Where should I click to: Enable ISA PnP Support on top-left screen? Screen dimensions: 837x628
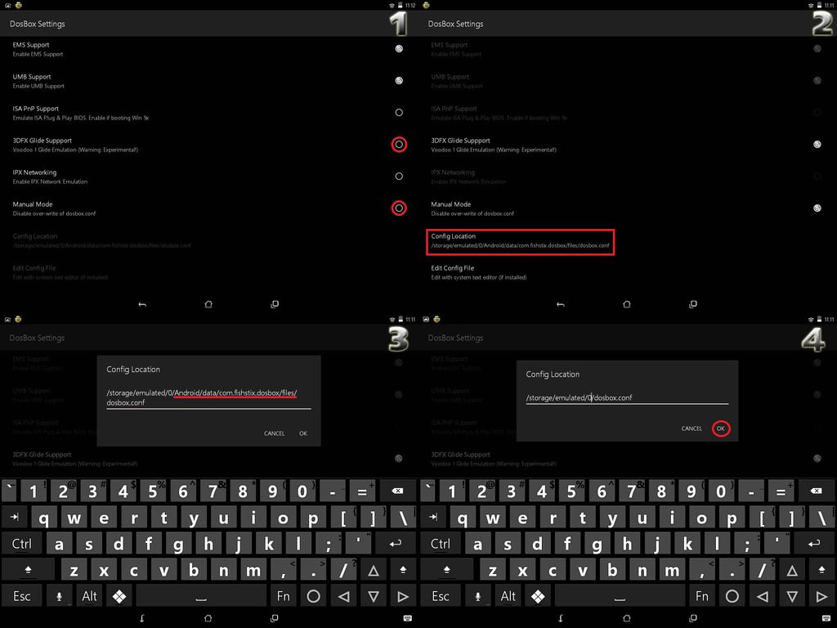click(x=399, y=112)
